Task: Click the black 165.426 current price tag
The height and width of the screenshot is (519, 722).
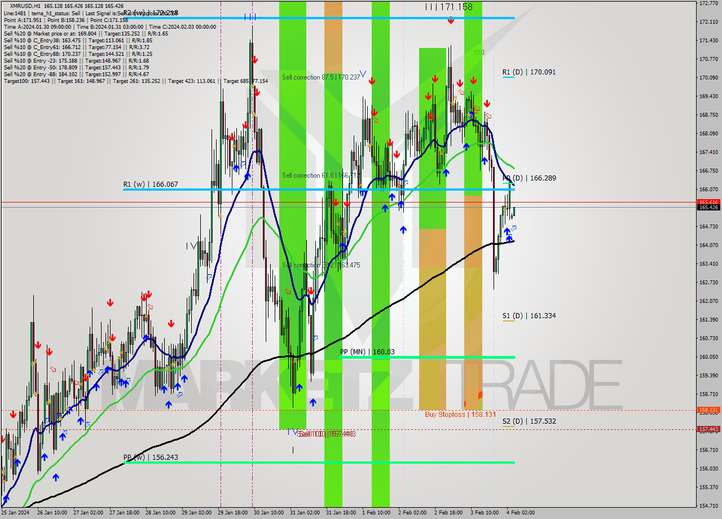Action: [x=708, y=208]
